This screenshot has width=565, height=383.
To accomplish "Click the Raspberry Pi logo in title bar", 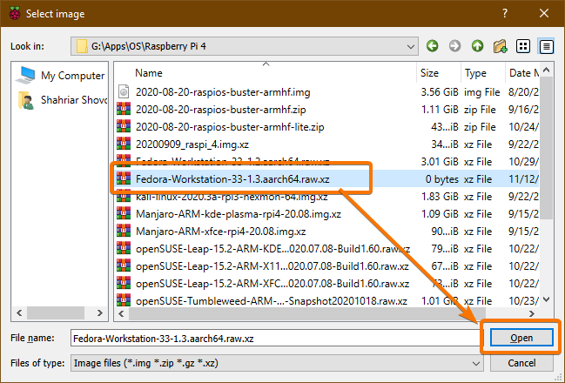I will (15, 14).
